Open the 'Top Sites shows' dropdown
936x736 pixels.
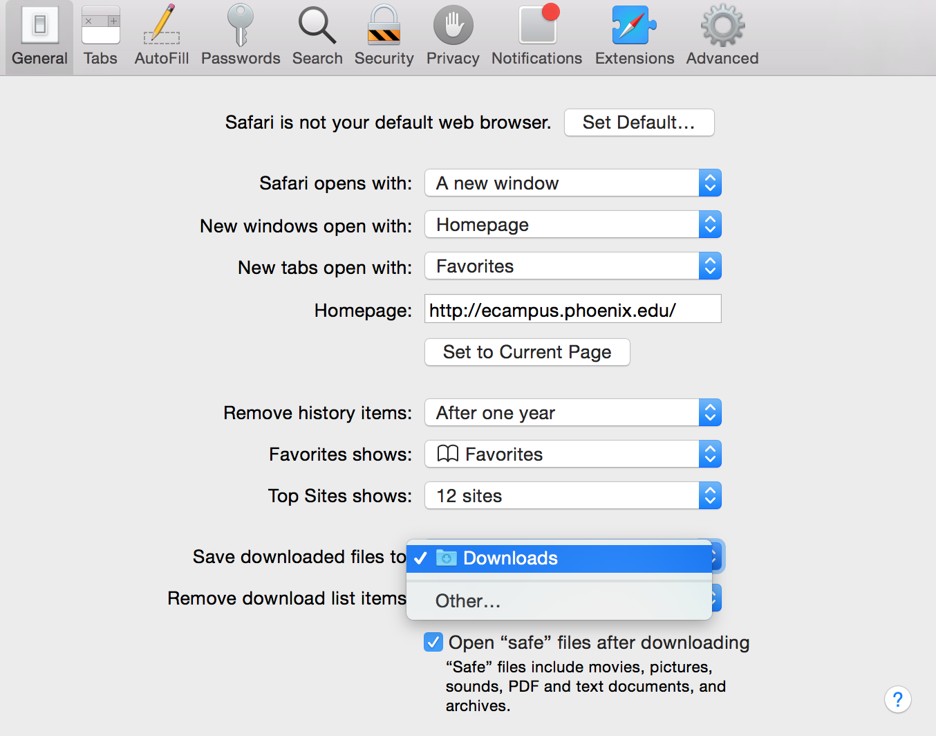click(x=573, y=496)
